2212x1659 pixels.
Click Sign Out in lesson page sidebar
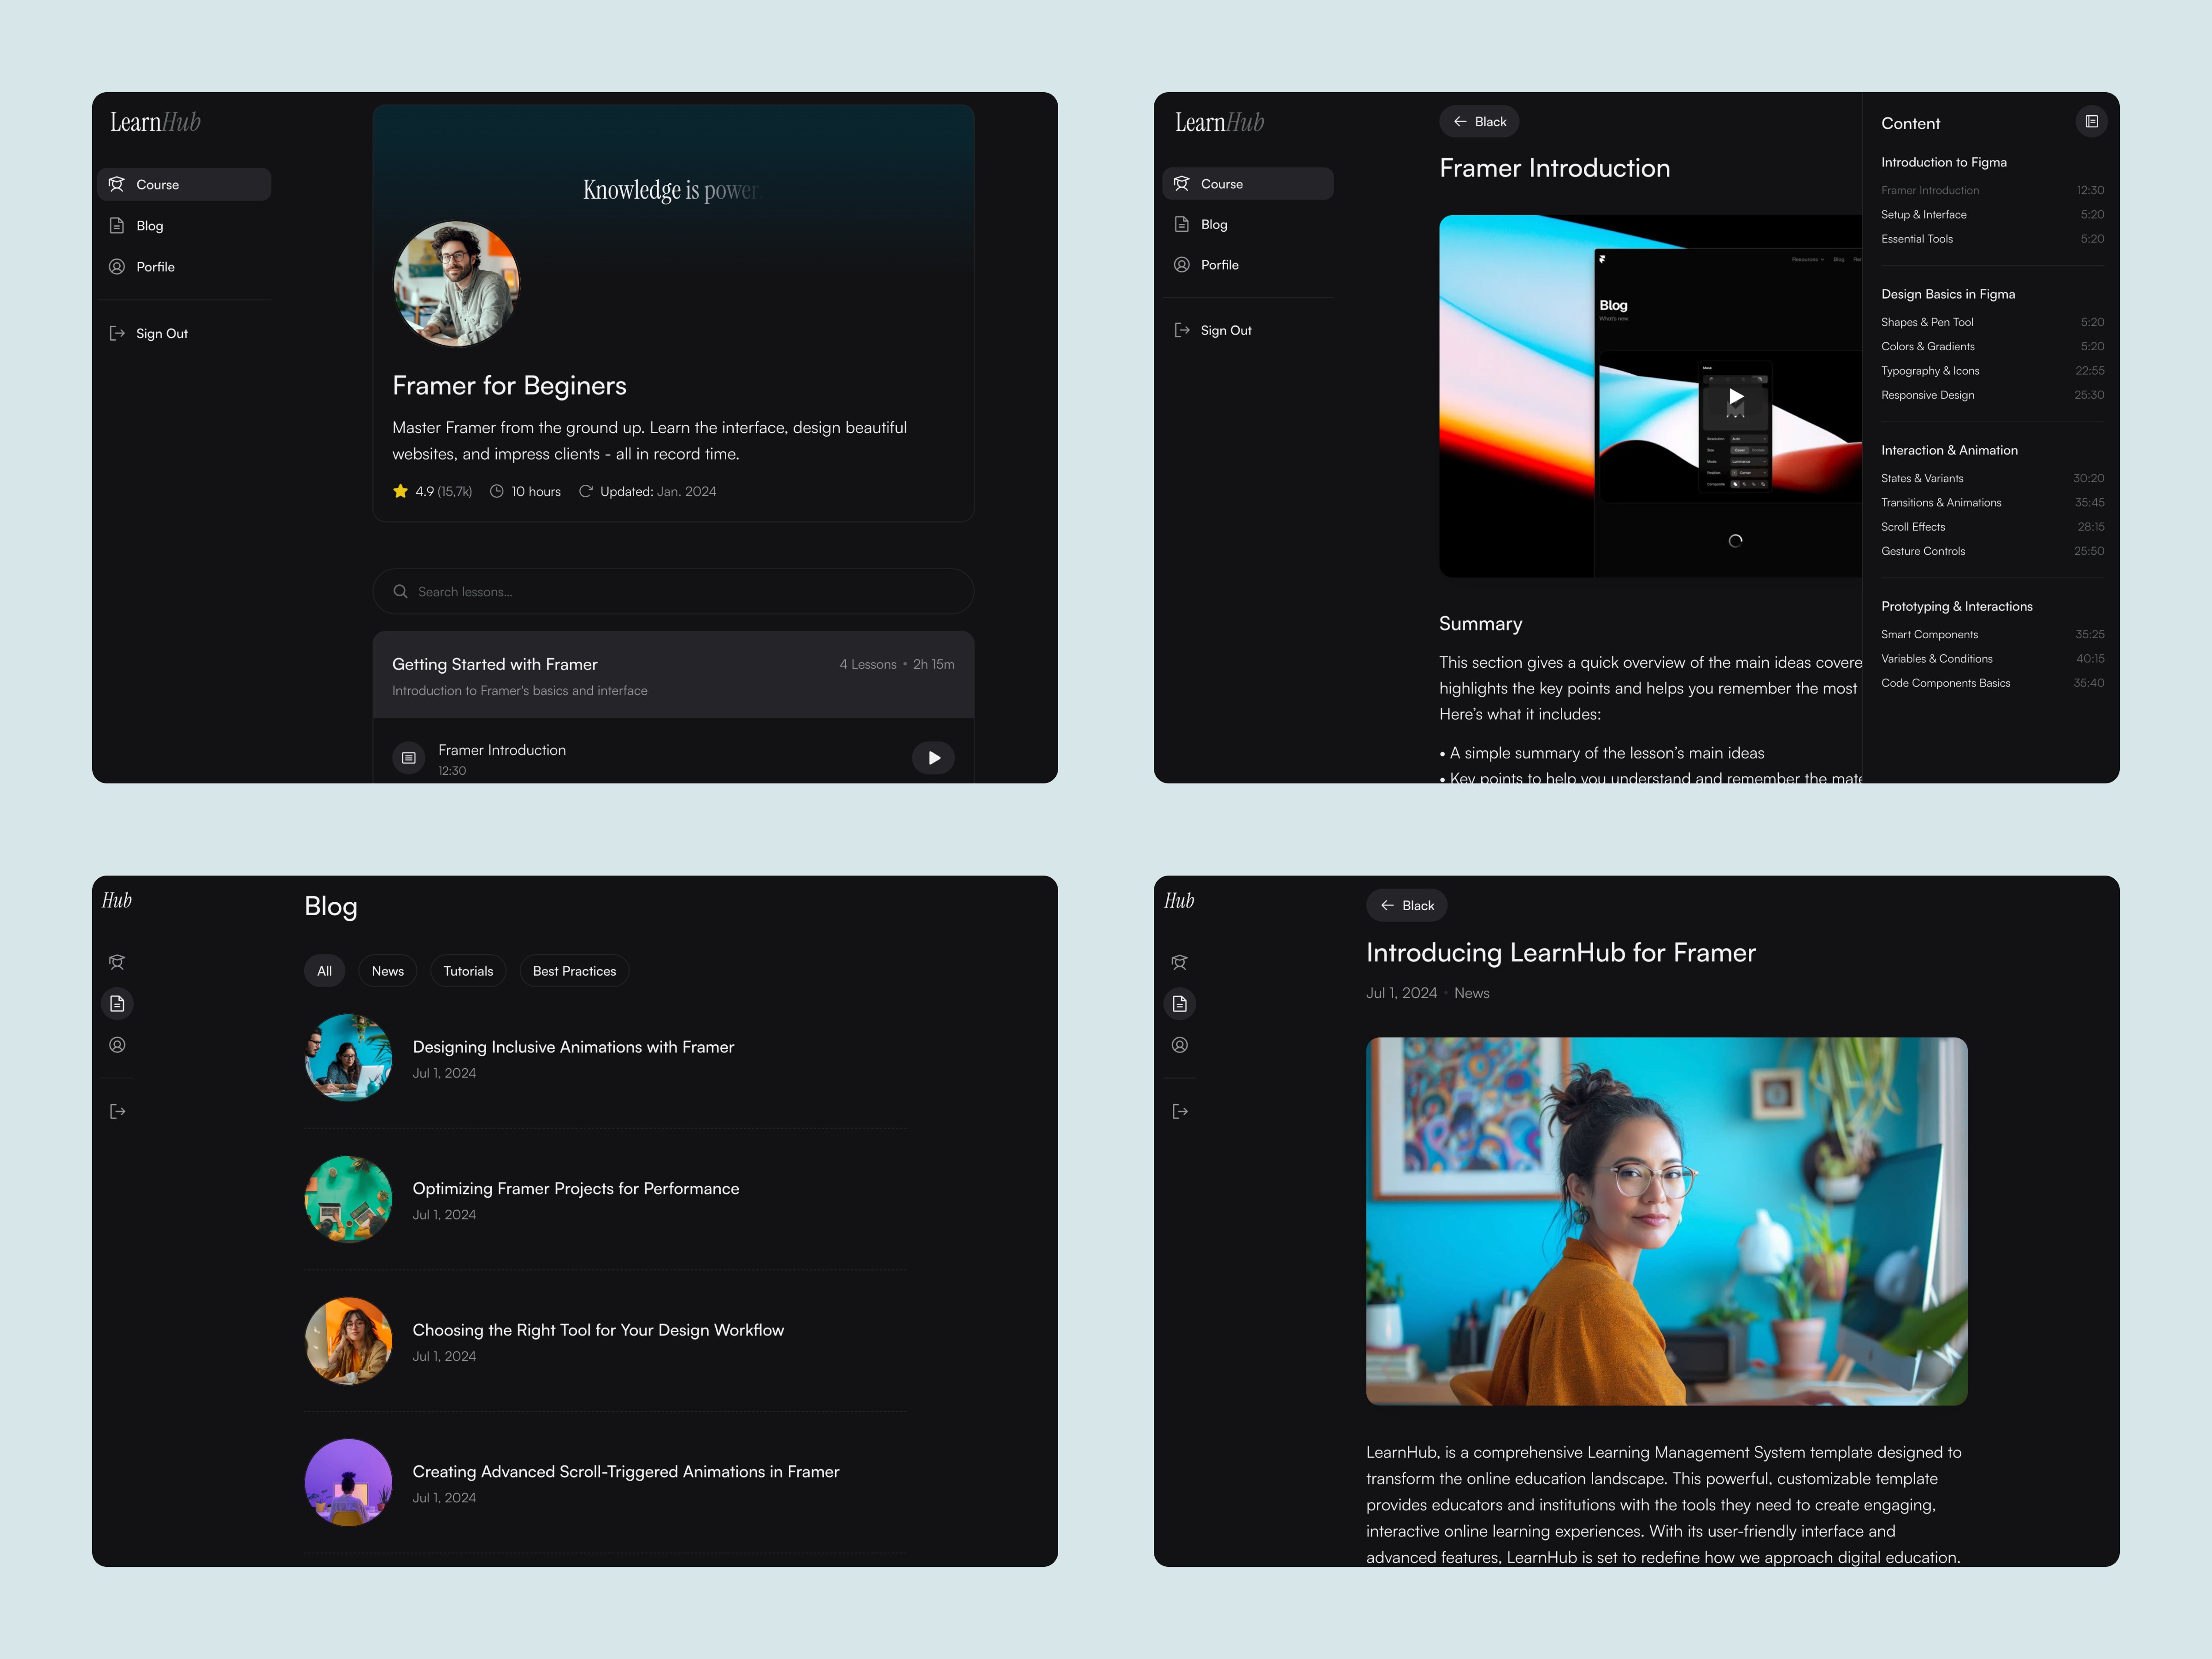(1225, 331)
